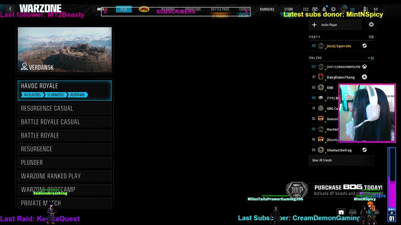The width and height of the screenshot is (401, 225).
Task: Open the PLAY tab
Action: coord(124,9)
